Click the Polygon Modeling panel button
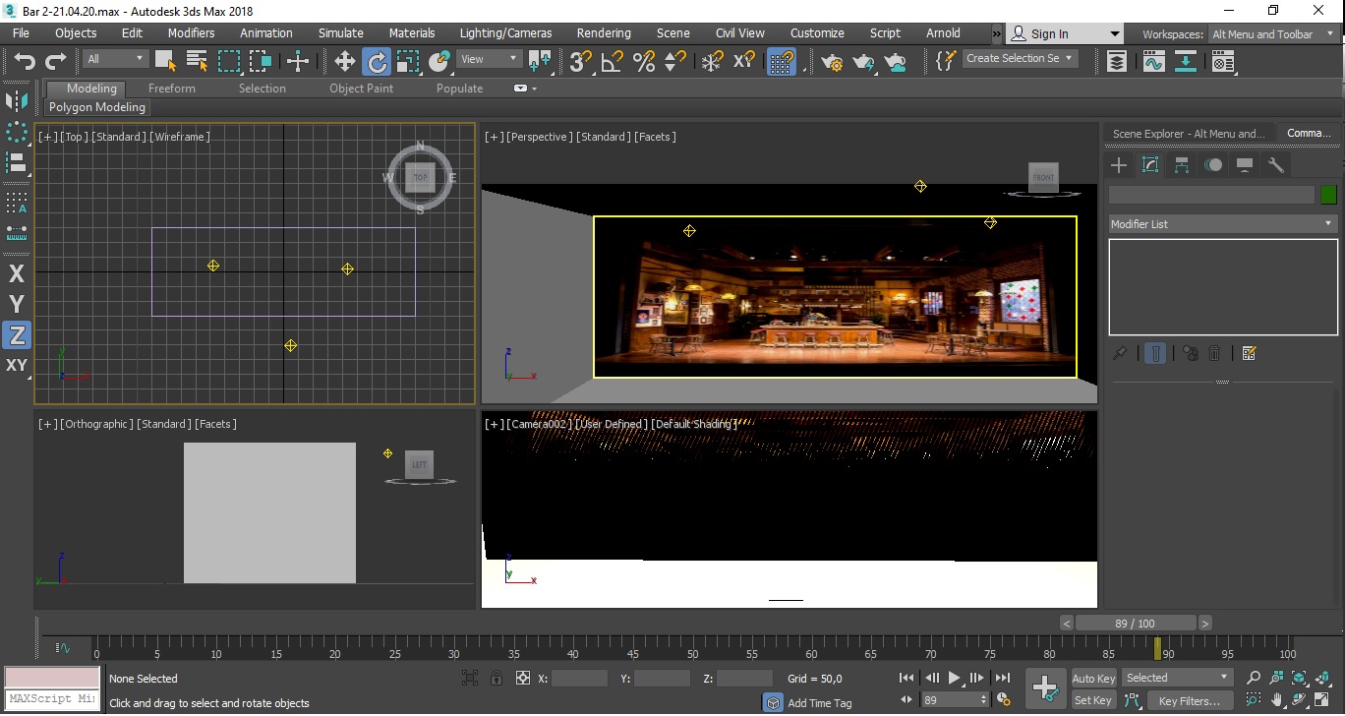The width and height of the screenshot is (1345, 716). 97,107
